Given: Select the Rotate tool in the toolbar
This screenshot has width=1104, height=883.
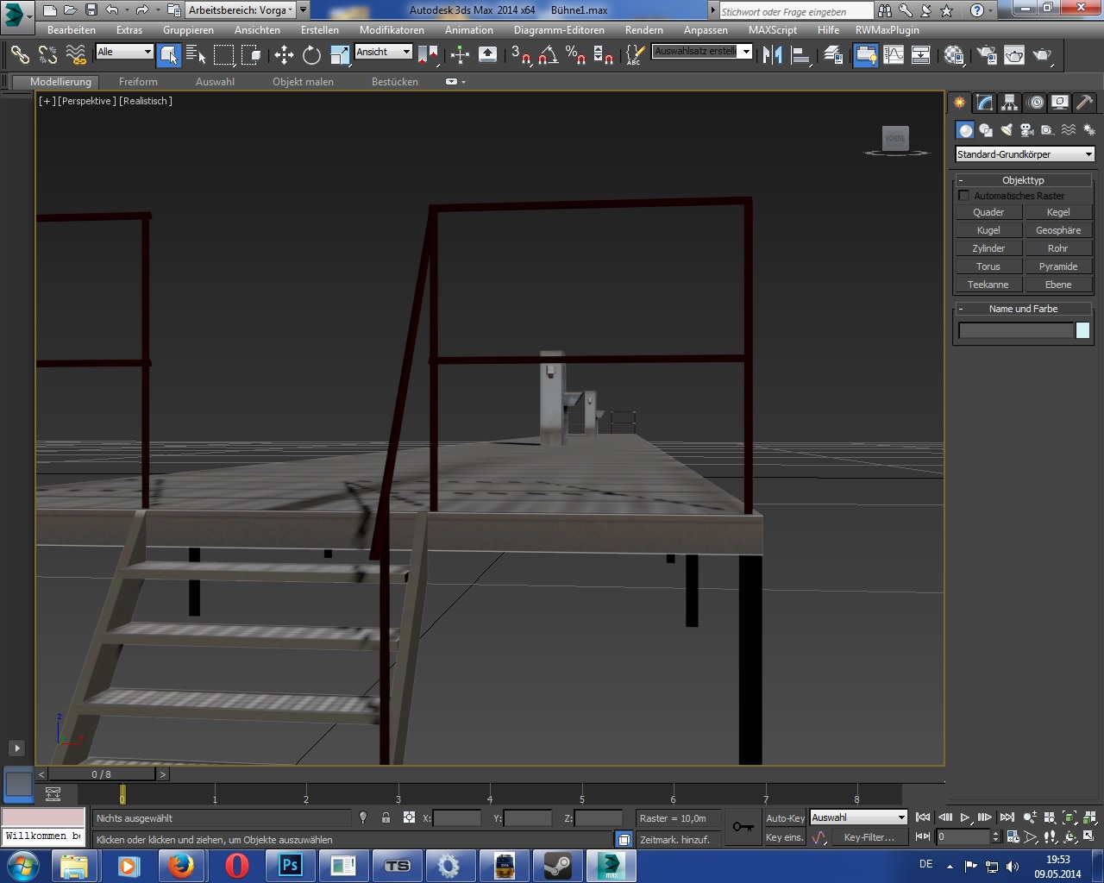Looking at the screenshot, I should pyautogui.click(x=311, y=55).
